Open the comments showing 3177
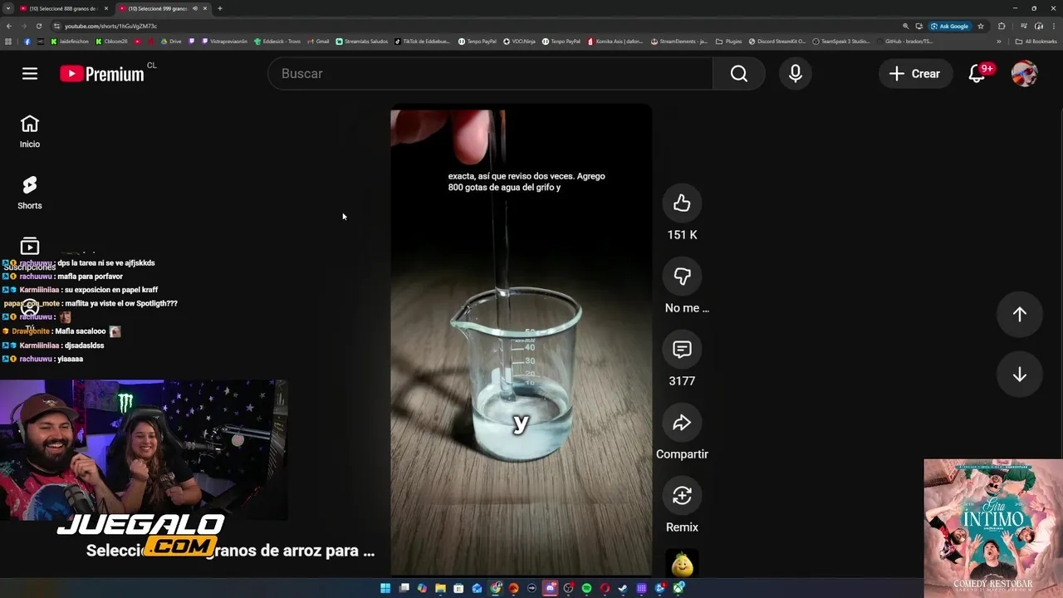This screenshot has height=598, width=1063. tap(682, 350)
